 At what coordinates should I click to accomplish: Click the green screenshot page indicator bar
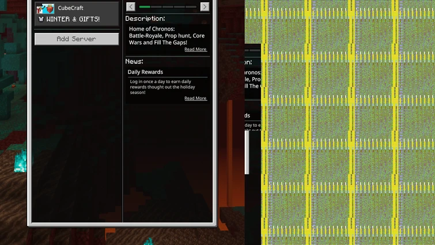pyautogui.click(x=145, y=7)
